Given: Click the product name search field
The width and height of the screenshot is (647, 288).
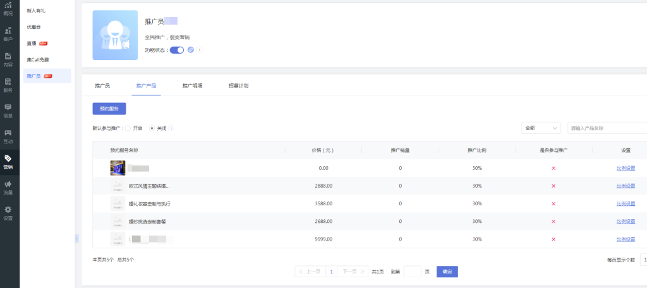Looking at the screenshot, I should coord(605,128).
